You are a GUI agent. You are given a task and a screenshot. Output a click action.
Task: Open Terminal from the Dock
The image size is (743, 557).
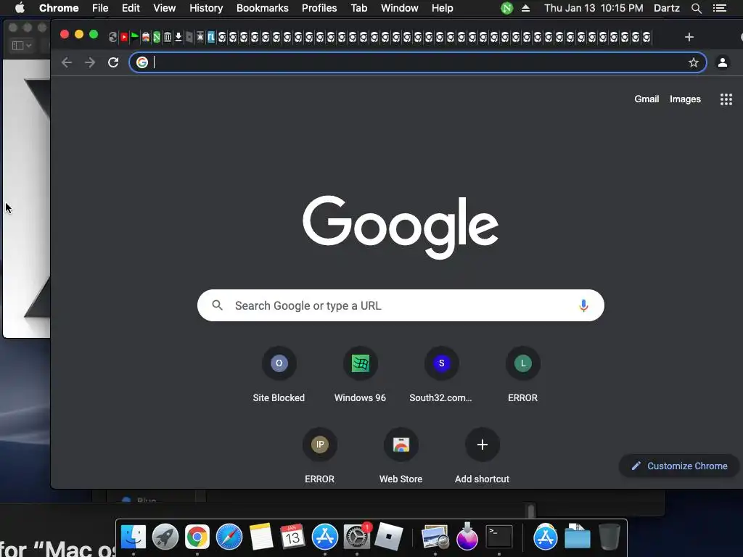pyautogui.click(x=499, y=537)
